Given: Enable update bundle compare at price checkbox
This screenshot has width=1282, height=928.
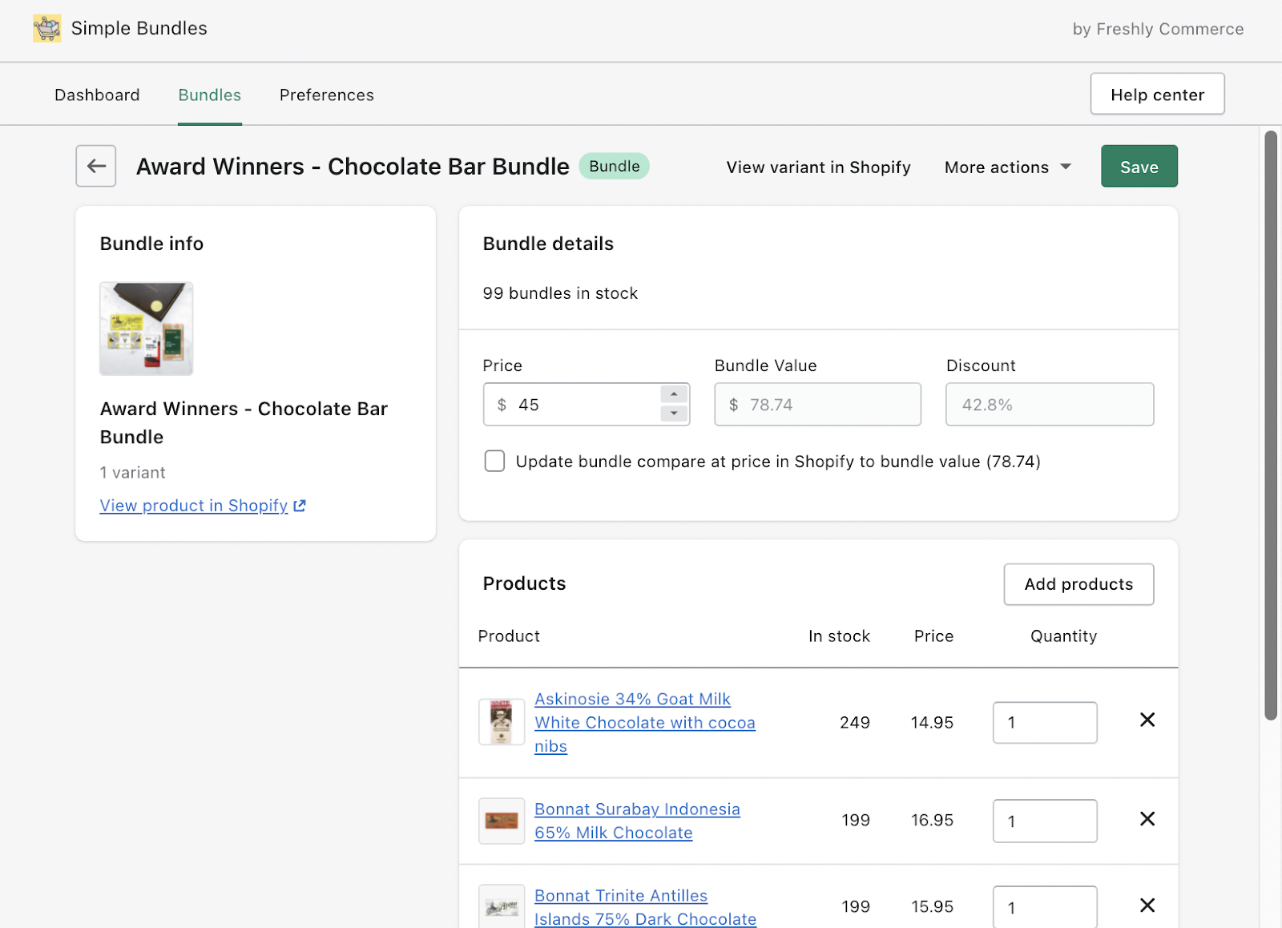Looking at the screenshot, I should point(494,462).
